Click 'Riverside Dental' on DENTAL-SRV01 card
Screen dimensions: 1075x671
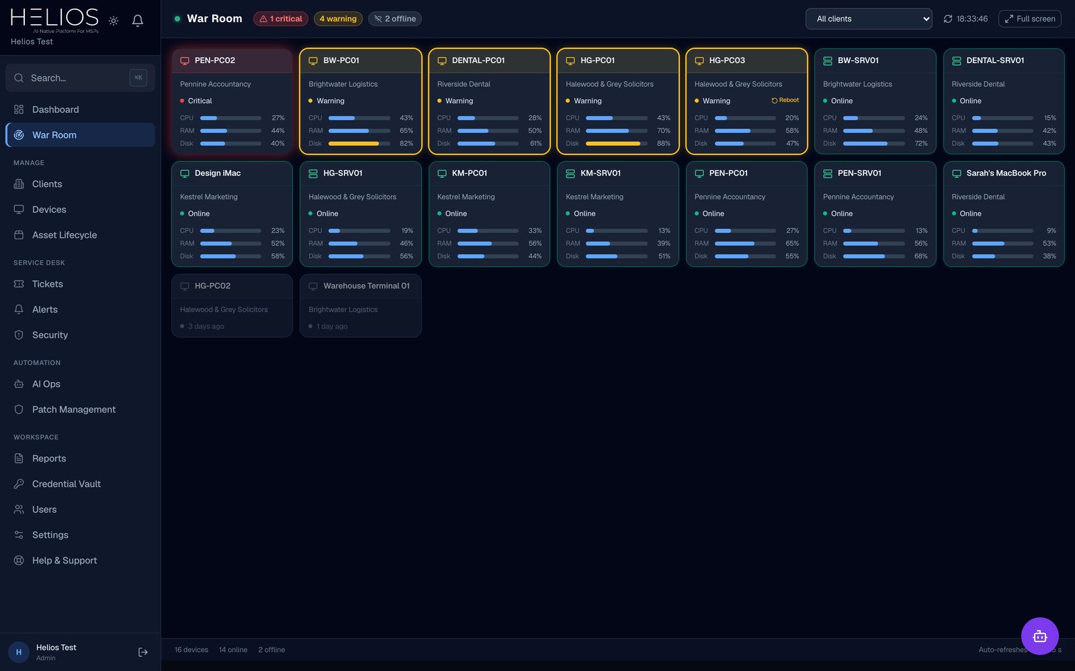coord(978,84)
